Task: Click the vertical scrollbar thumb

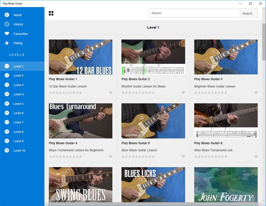Action: click(x=264, y=42)
